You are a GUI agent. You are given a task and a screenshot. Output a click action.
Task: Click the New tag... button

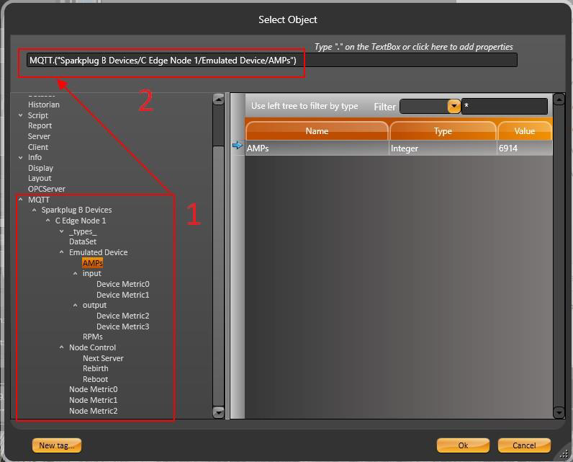pyautogui.click(x=57, y=445)
